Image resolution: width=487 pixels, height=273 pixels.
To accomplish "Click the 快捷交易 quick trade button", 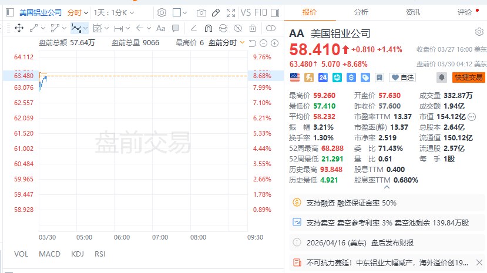I will pyautogui.click(x=468, y=77).
